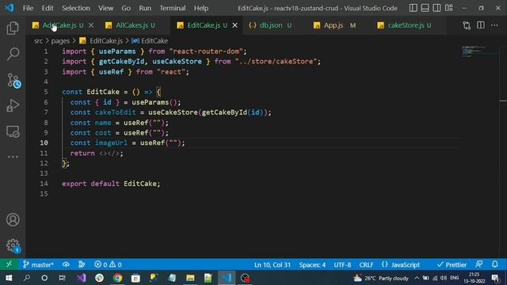This screenshot has height=285, width=507.
Task: Click the weather 26°C Partly cloudy widget
Action: point(381,278)
